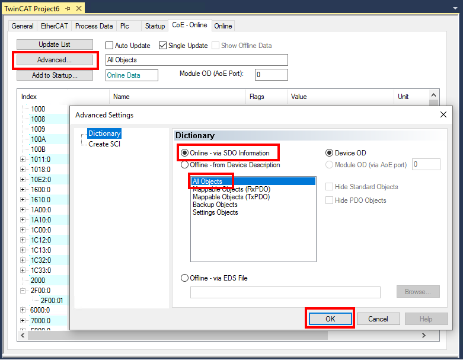Click the object list scroll up arrow

pos(433,95)
